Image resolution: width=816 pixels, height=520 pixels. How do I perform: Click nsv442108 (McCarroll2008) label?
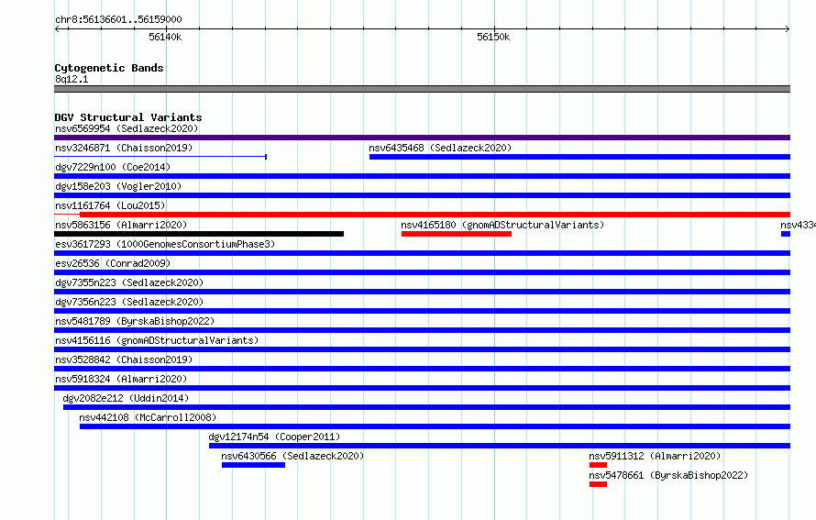point(148,417)
